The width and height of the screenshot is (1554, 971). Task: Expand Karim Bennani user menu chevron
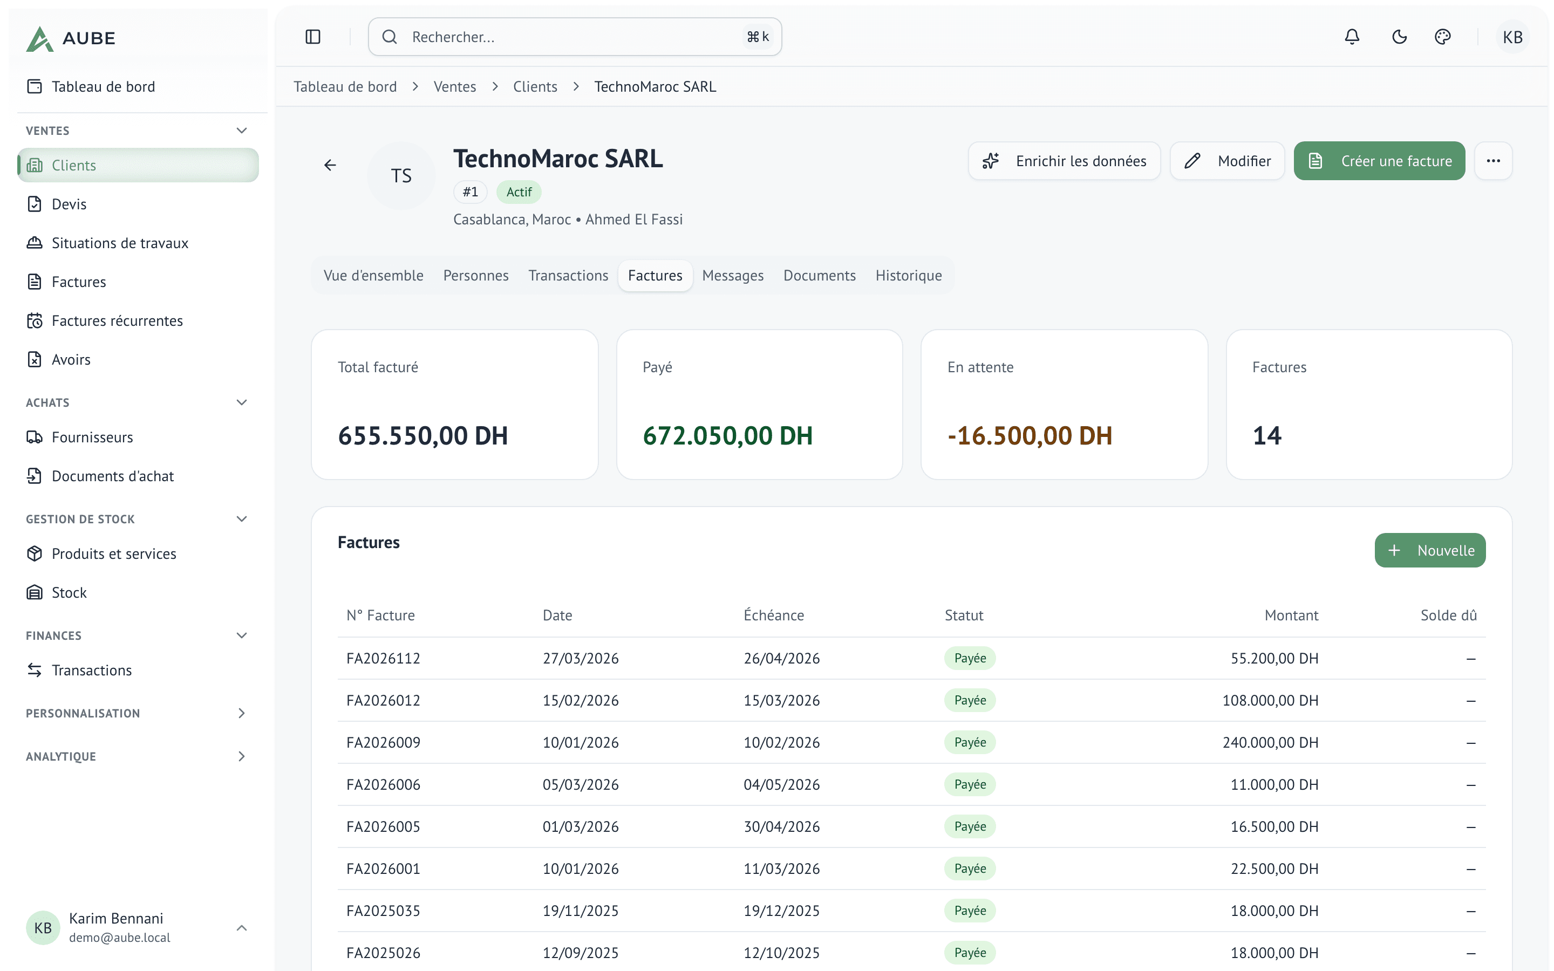click(241, 928)
